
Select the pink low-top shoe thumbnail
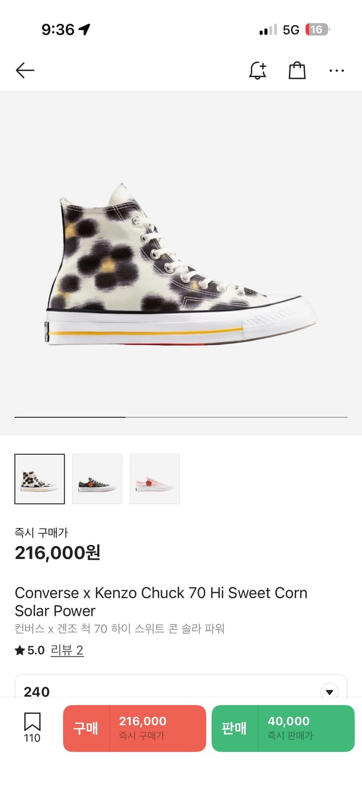pos(155,479)
